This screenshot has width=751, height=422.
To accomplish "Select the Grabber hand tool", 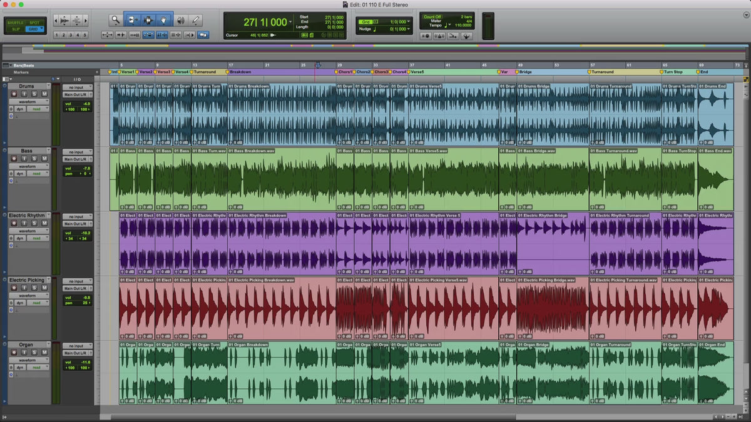I will [164, 20].
